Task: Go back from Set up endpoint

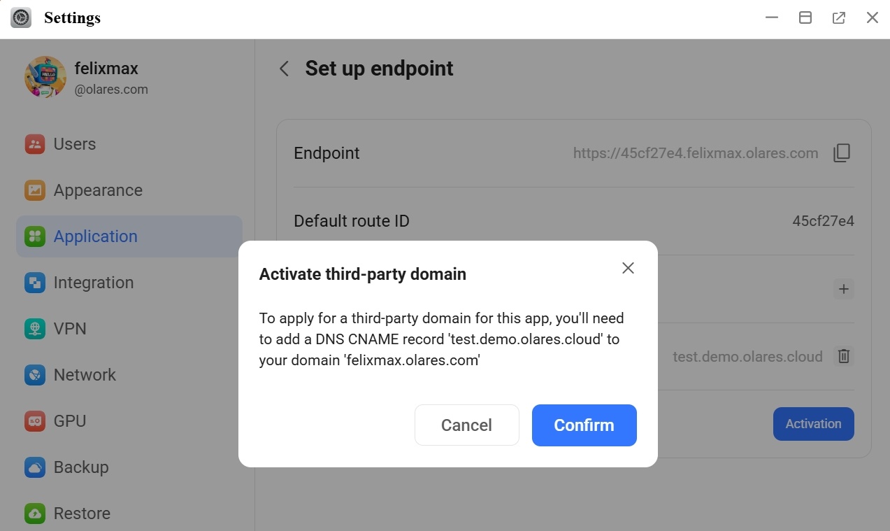Action: tap(284, 69)
